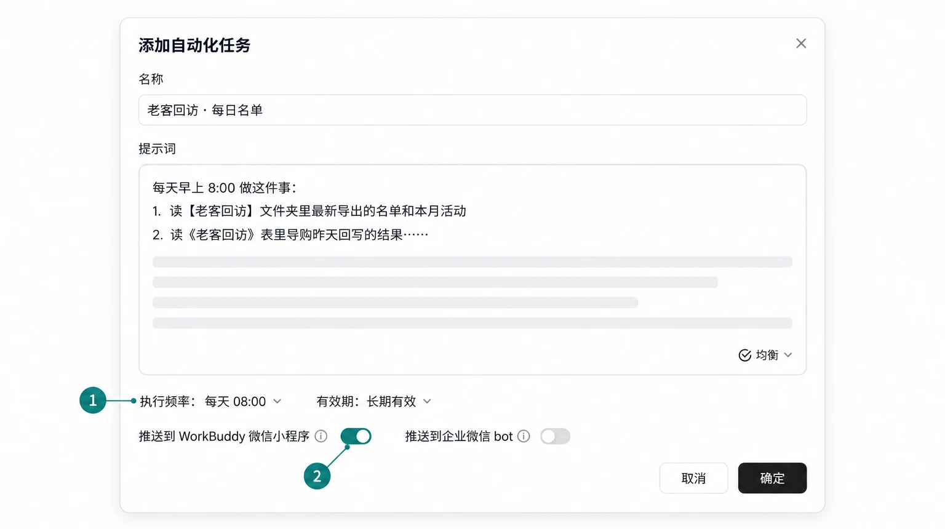945x529 pixels.
Task: Click the line starting 1. 读【老客回访】文件夹
Action: coord(309,212)
